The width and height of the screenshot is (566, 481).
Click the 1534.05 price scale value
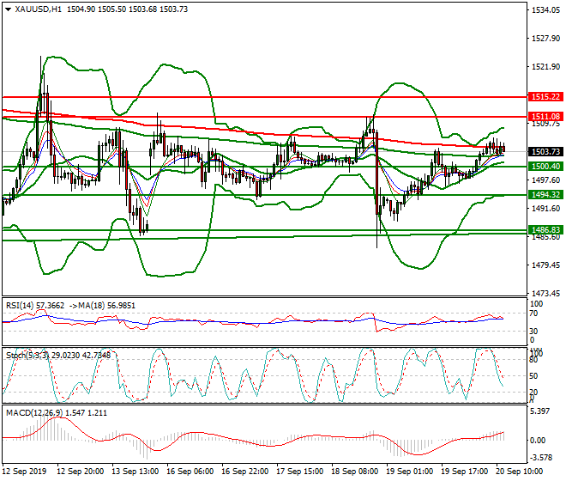pyautogui.click(x=545, y=10)
